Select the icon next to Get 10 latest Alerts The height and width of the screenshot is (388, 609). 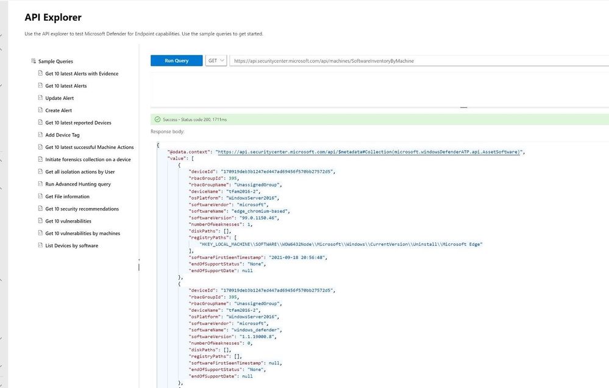click(40, 85)
